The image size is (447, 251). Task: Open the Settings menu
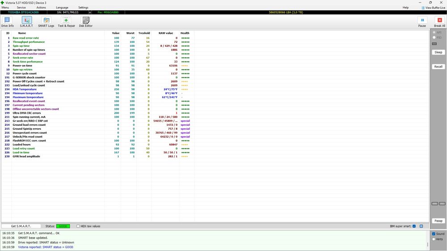(83, 8)
